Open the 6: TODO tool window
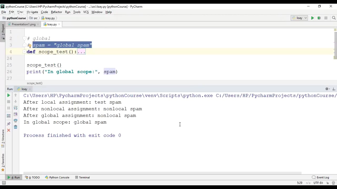The width and height of the screenshot is (337, 189). tap(32, 177)
